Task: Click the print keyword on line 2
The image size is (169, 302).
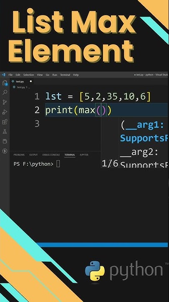Action: (59, 111)
